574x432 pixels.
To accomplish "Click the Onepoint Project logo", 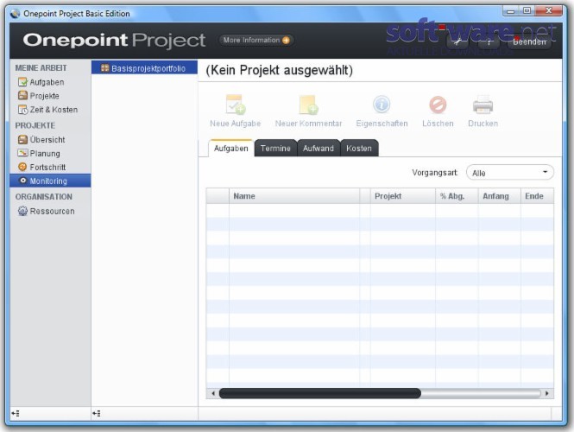I will pyautogui.click(x=114, y=40).
